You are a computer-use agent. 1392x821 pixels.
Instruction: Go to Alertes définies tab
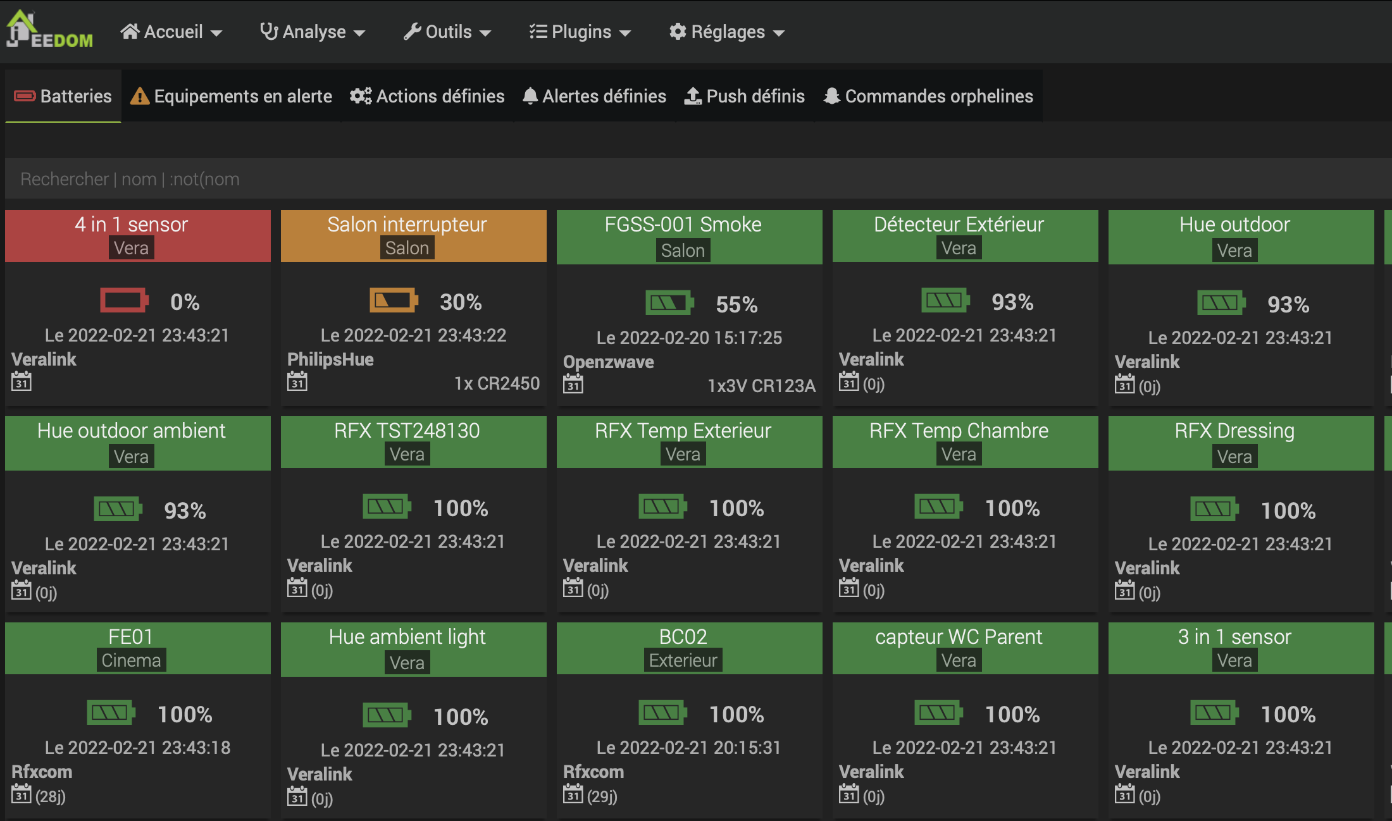coord(594,96)
